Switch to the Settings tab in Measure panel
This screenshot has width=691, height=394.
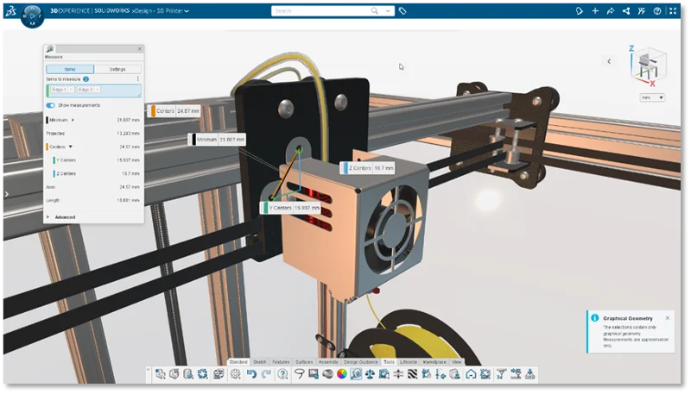point(117,69)
